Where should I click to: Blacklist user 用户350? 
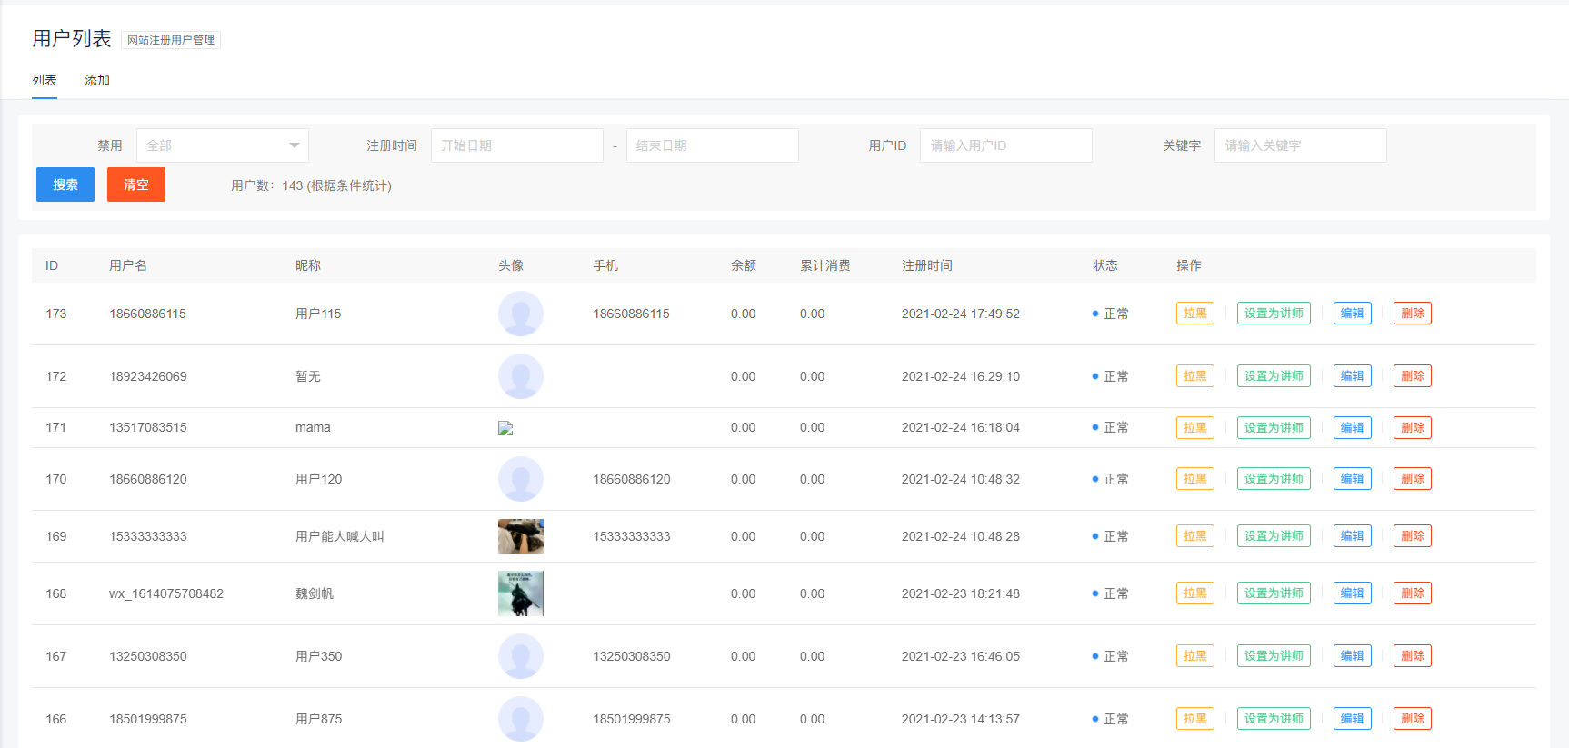click(x=1195, y=656)
